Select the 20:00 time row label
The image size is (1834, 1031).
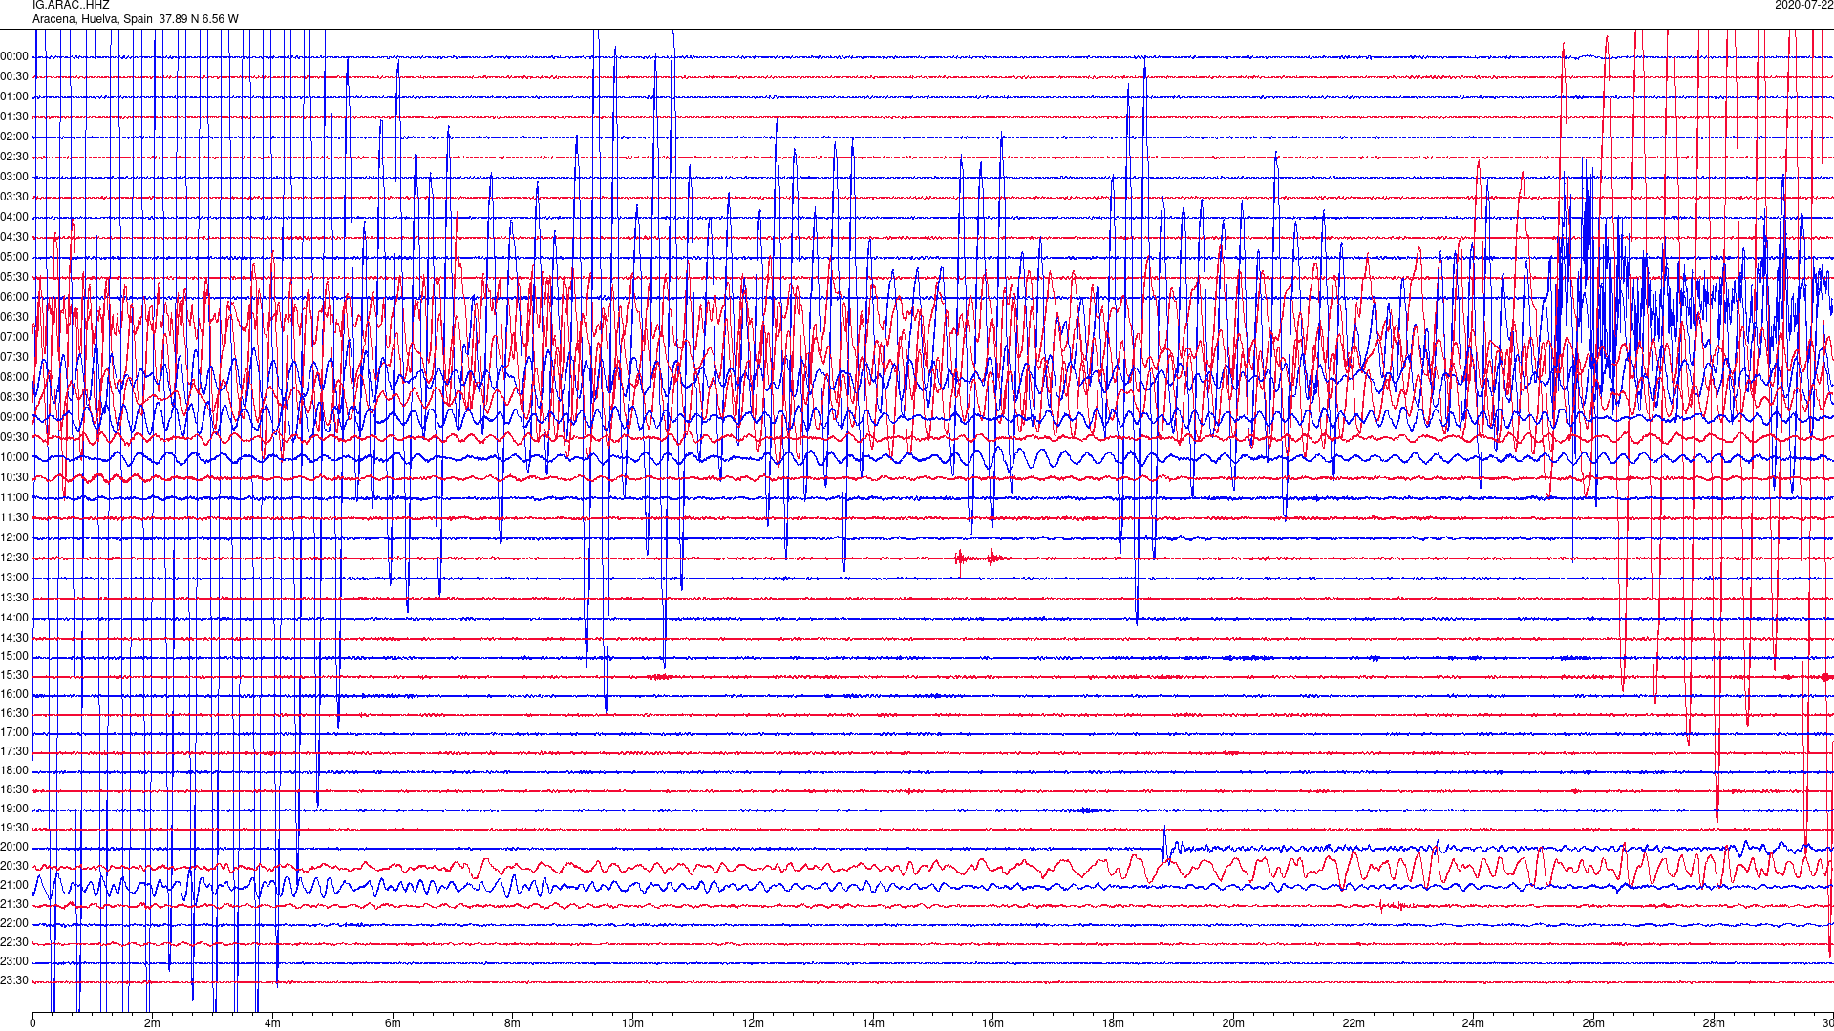pos(14,848)
